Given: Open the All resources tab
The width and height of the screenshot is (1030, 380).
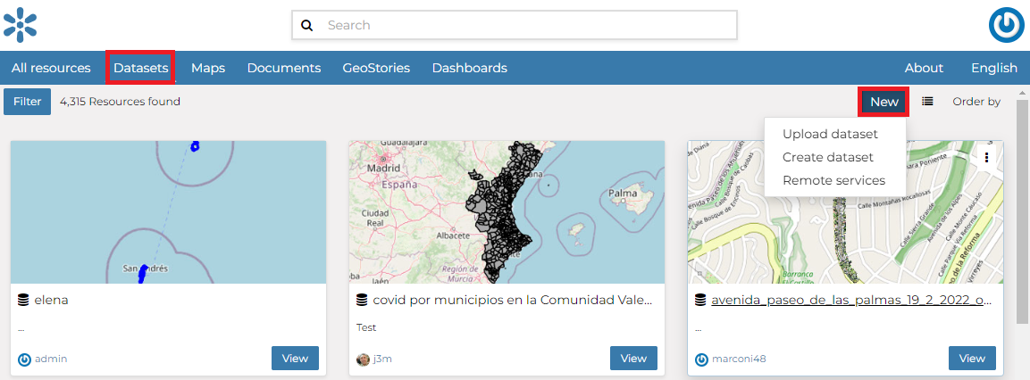Looking at the screenshot, I should (51, 69).
